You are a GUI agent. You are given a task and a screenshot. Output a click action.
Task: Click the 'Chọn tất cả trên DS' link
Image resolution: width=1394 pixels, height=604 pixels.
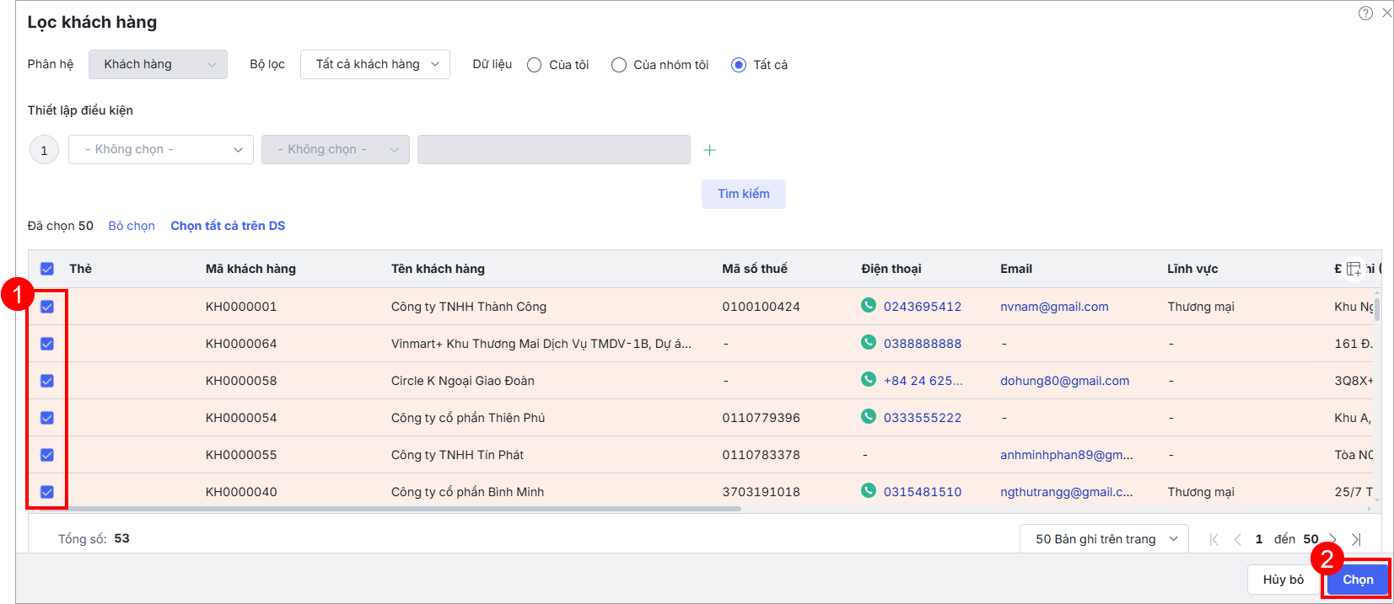(x=228, y=226)
